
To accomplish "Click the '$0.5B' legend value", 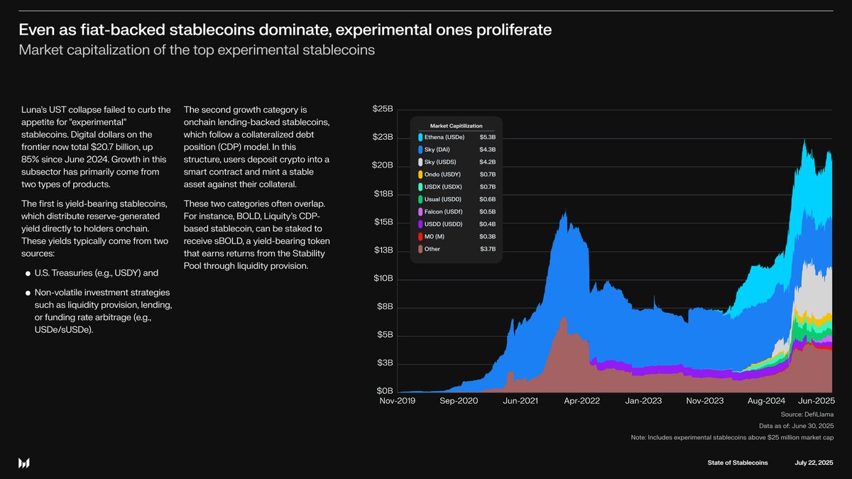I will point(487,211).
